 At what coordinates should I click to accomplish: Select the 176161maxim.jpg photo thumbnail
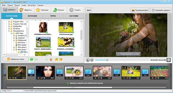point(66,27)
